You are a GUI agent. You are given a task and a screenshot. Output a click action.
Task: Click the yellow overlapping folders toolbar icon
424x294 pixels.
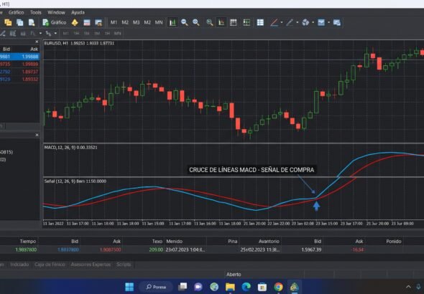pyautogui.click(x=8, y=22)
